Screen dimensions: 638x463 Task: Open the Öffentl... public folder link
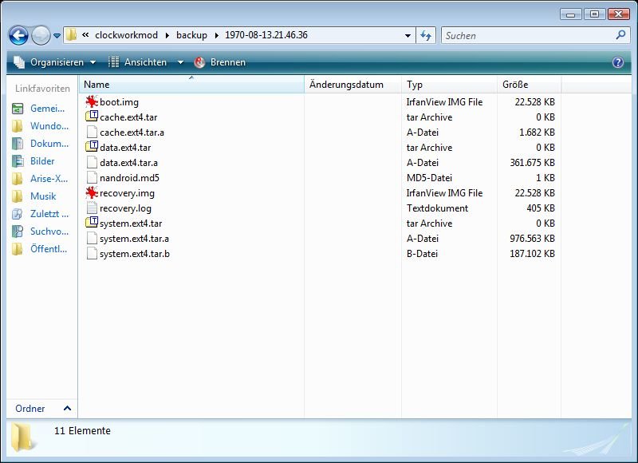tap(49, 248)
